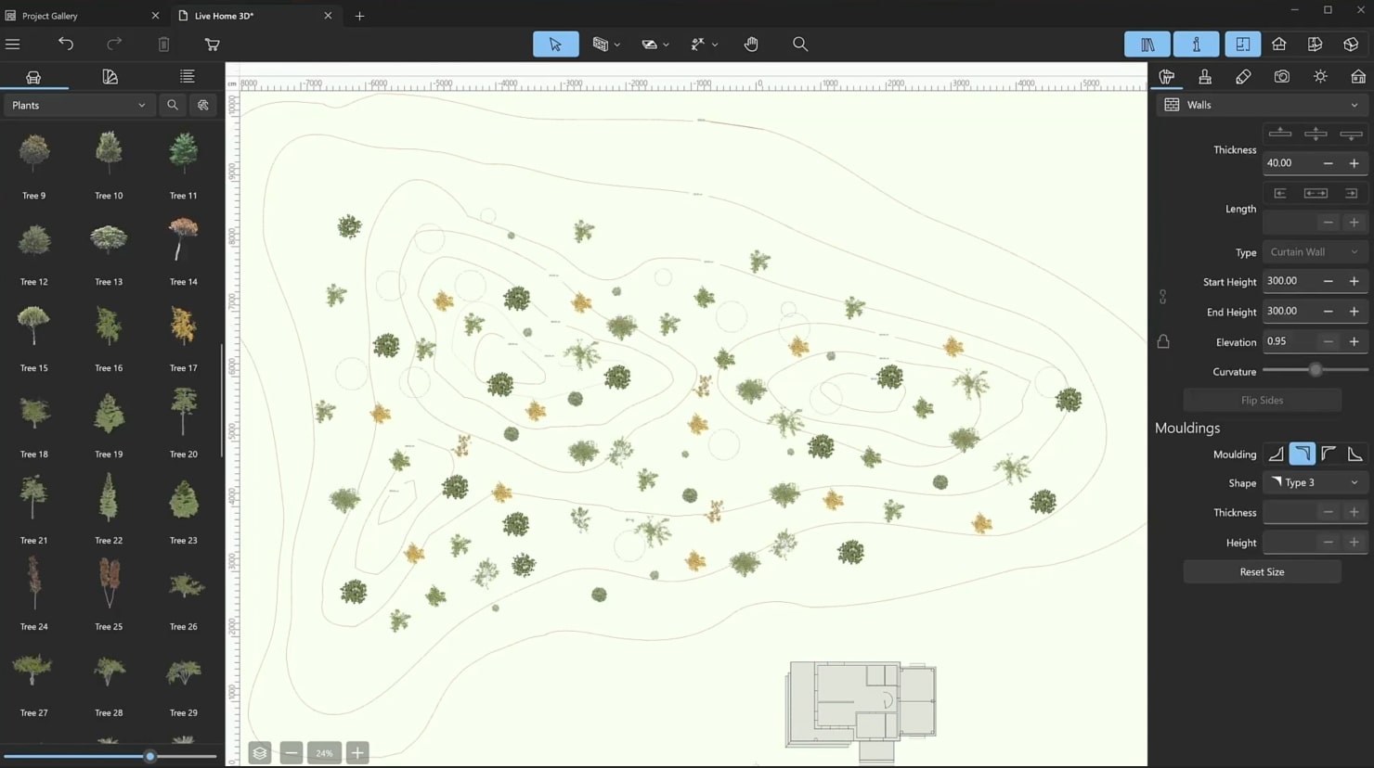The height and width of the screenshot is (768, 1374).
Task: Increase wall Thickness with plus
Action: click(1354, 163)
